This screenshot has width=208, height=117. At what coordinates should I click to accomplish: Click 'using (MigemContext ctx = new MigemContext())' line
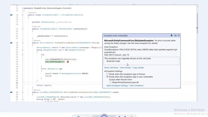tap(61, 50)
